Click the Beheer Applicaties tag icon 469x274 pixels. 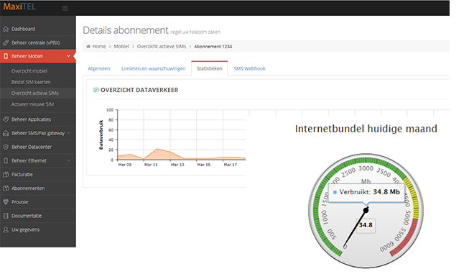click(x=6, y=119)
